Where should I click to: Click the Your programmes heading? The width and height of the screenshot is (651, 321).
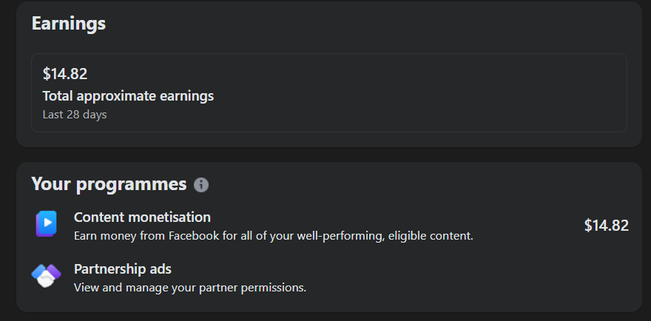(109, 183)
